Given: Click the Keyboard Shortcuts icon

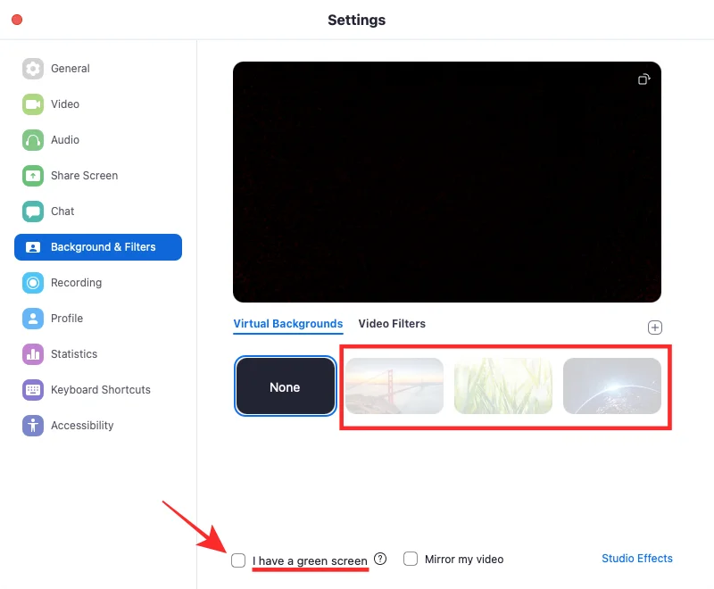Looking at the screenshot, I should pos(33,390).
